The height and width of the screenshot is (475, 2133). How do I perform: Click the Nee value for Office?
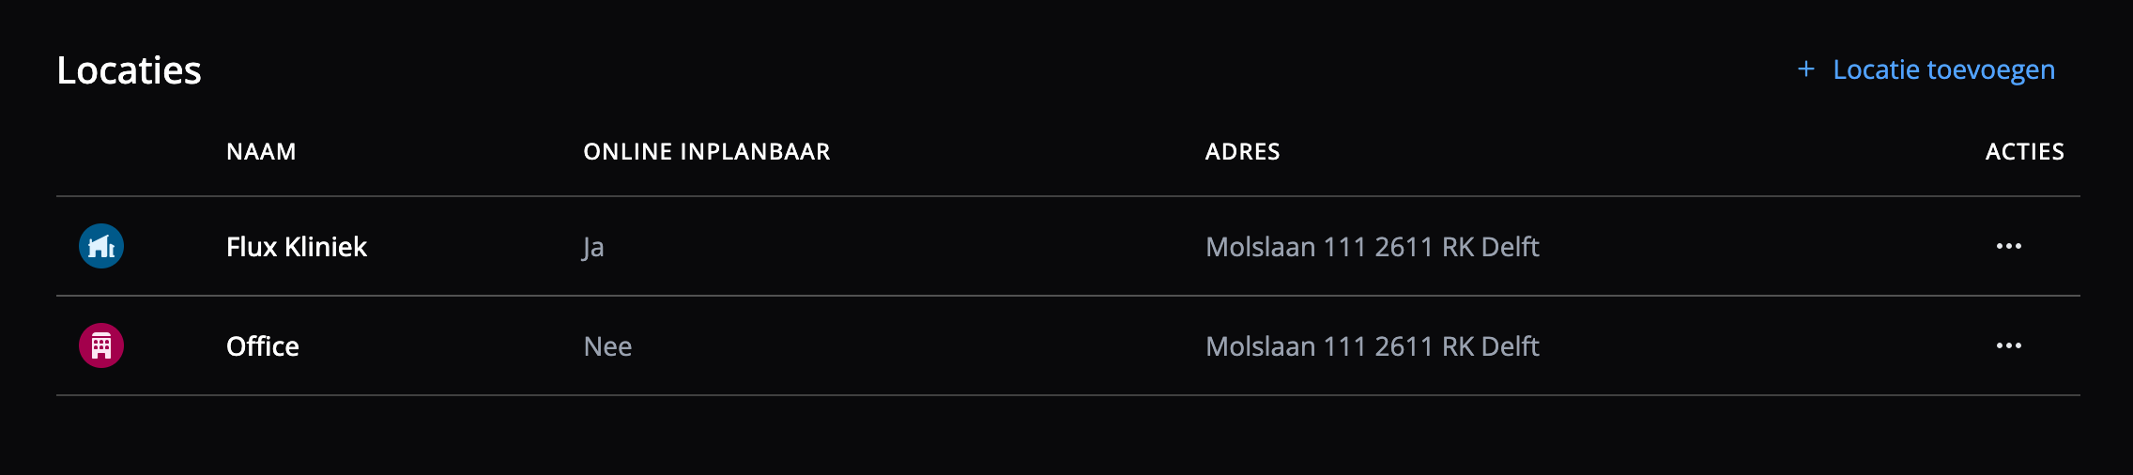point(607,346)
